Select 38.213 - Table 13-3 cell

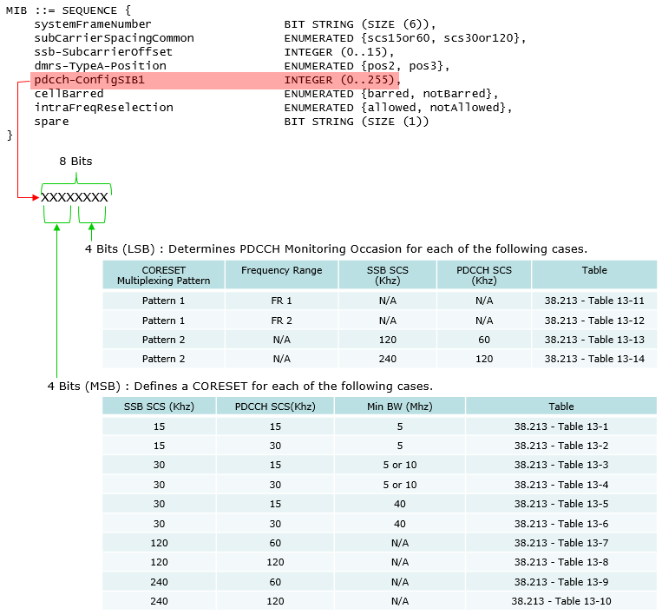pyautogui.click(x=561, y=465)
